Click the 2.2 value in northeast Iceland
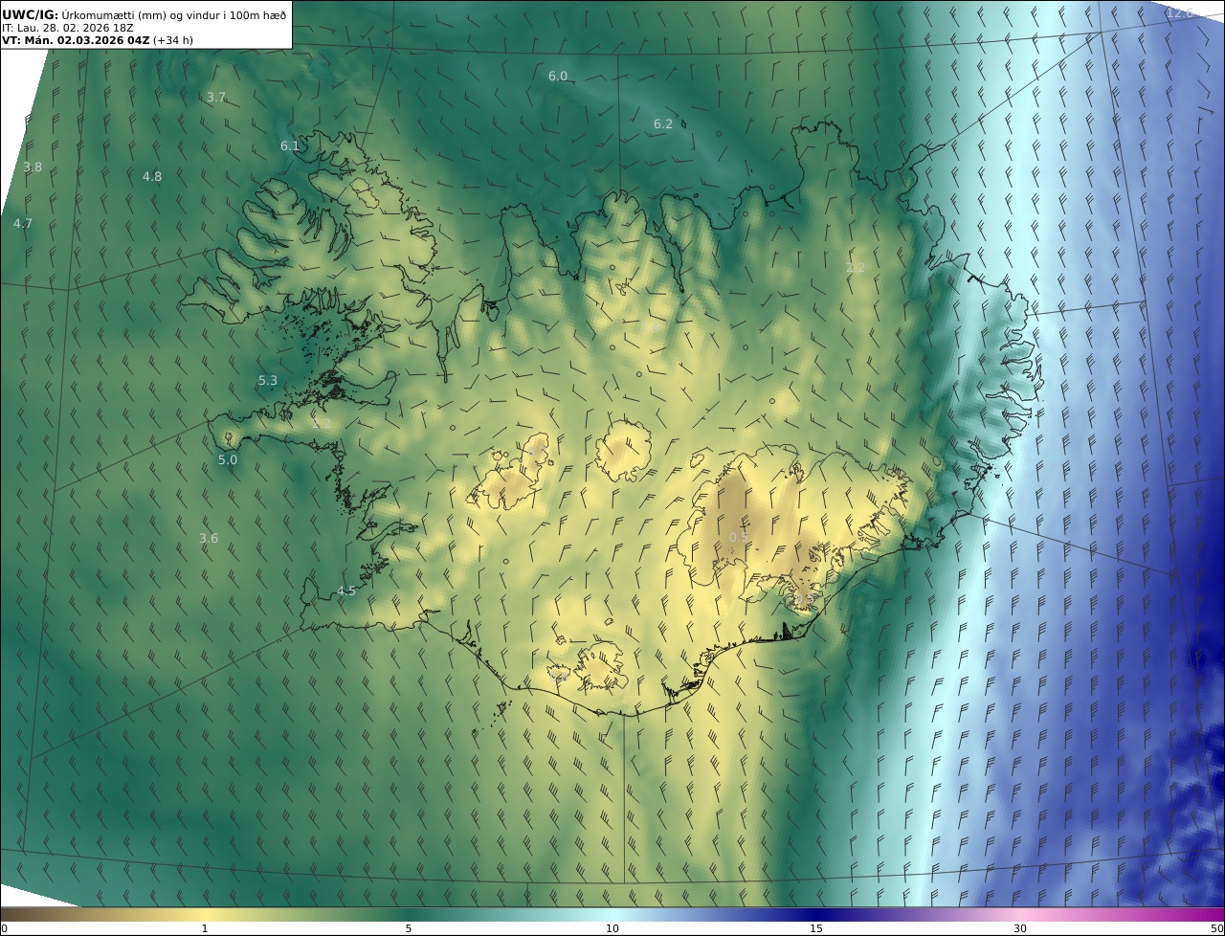The width and height of the screenshot is (1225, 936). pyautogui.click(x=856, y=268)
